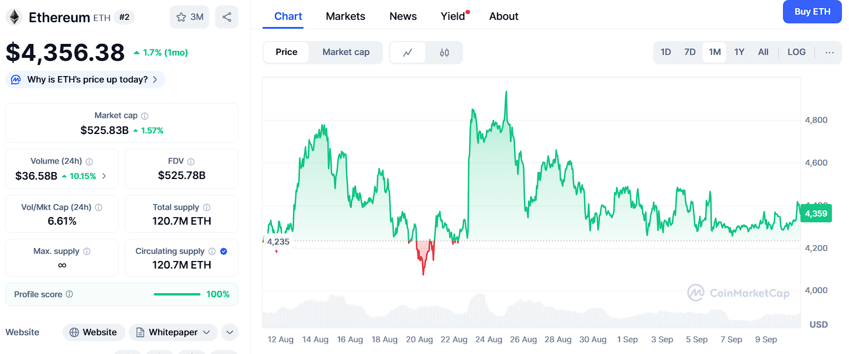Viewport: 849px width, 354px height.
Task: Open the chart more options ellipsis
Action: (830, 52)
